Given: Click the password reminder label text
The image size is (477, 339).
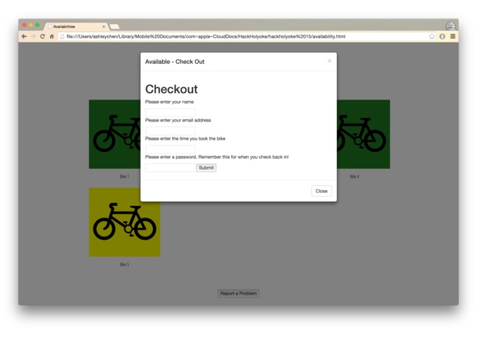Looking at the screenshot, I should coord(217,157).
